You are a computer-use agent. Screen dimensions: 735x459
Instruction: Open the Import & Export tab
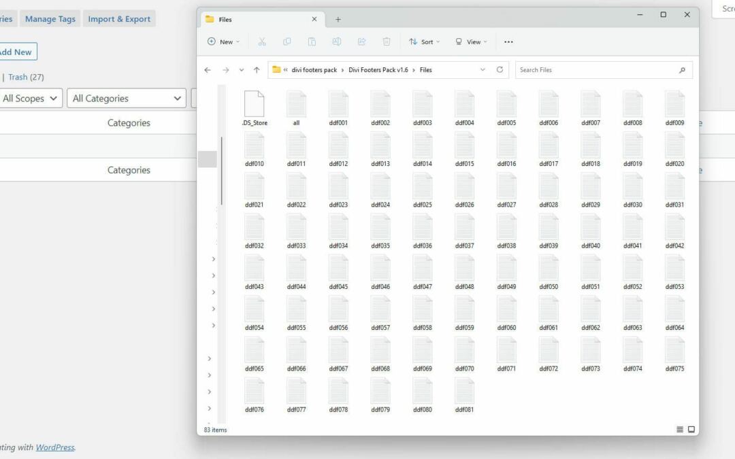coord(119,19)
